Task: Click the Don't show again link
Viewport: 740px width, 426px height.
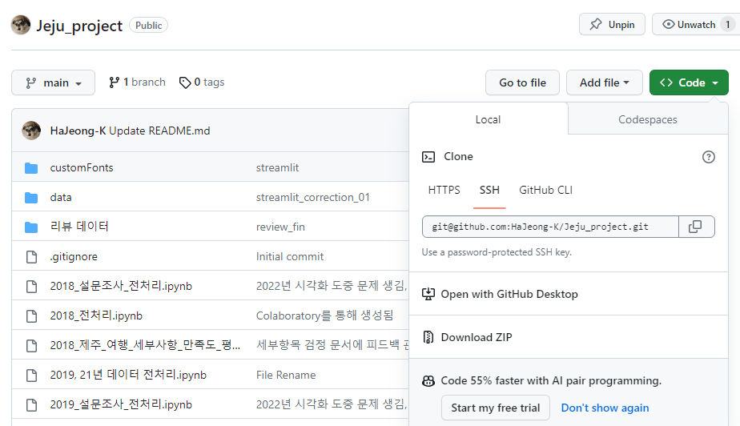Action: [605, 408]
